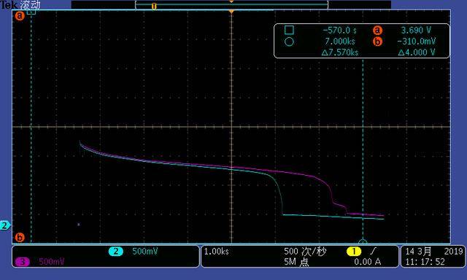This screenshot has height=280, width=467.
Task: Click the delta 7.570ks time readout
Action: coord(340,52)
